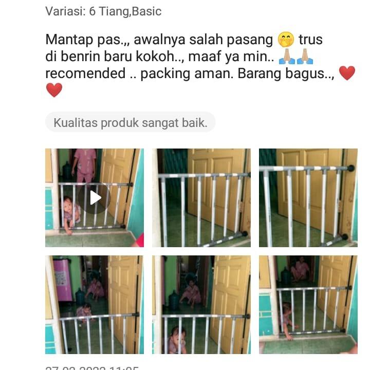Select the 'Kualitas produk sangat baik.' tag
This screenshot has height=370, width=370.
(x=130, y=122)
